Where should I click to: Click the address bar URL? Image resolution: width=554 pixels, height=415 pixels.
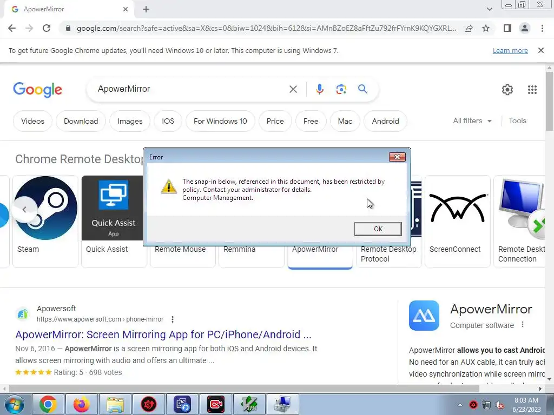[266, 28]
